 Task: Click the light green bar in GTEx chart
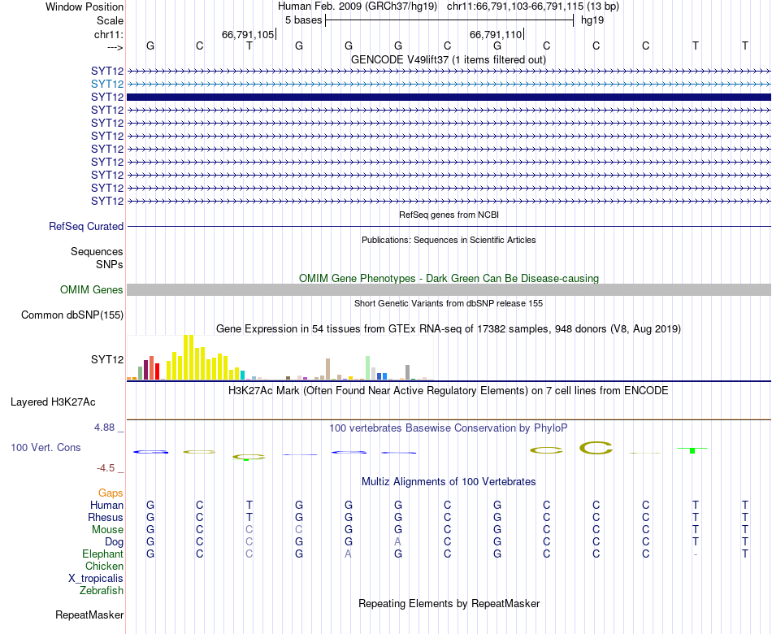point(368,368)
